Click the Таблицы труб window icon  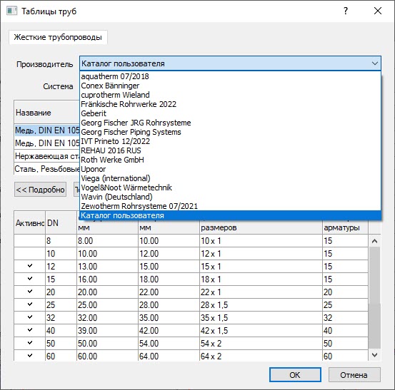[11, 11]
